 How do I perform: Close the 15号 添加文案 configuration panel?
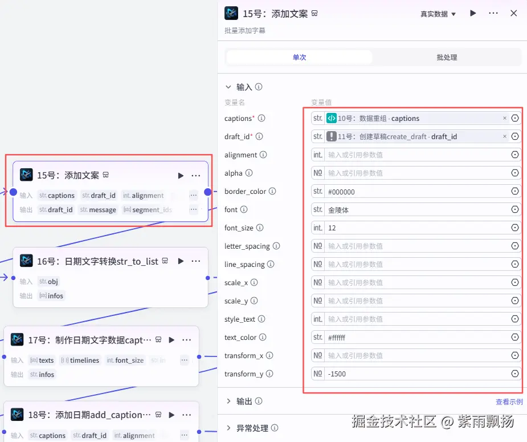click(x=513, y=13)
